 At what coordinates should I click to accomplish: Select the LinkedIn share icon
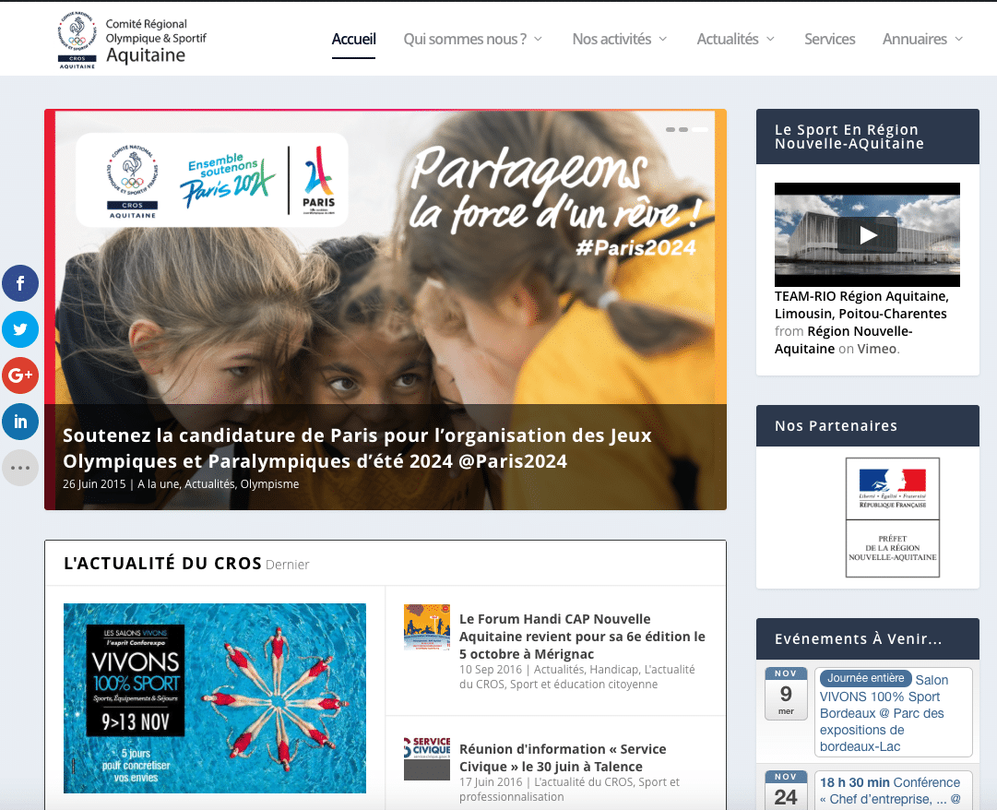[x=20, y=422]
